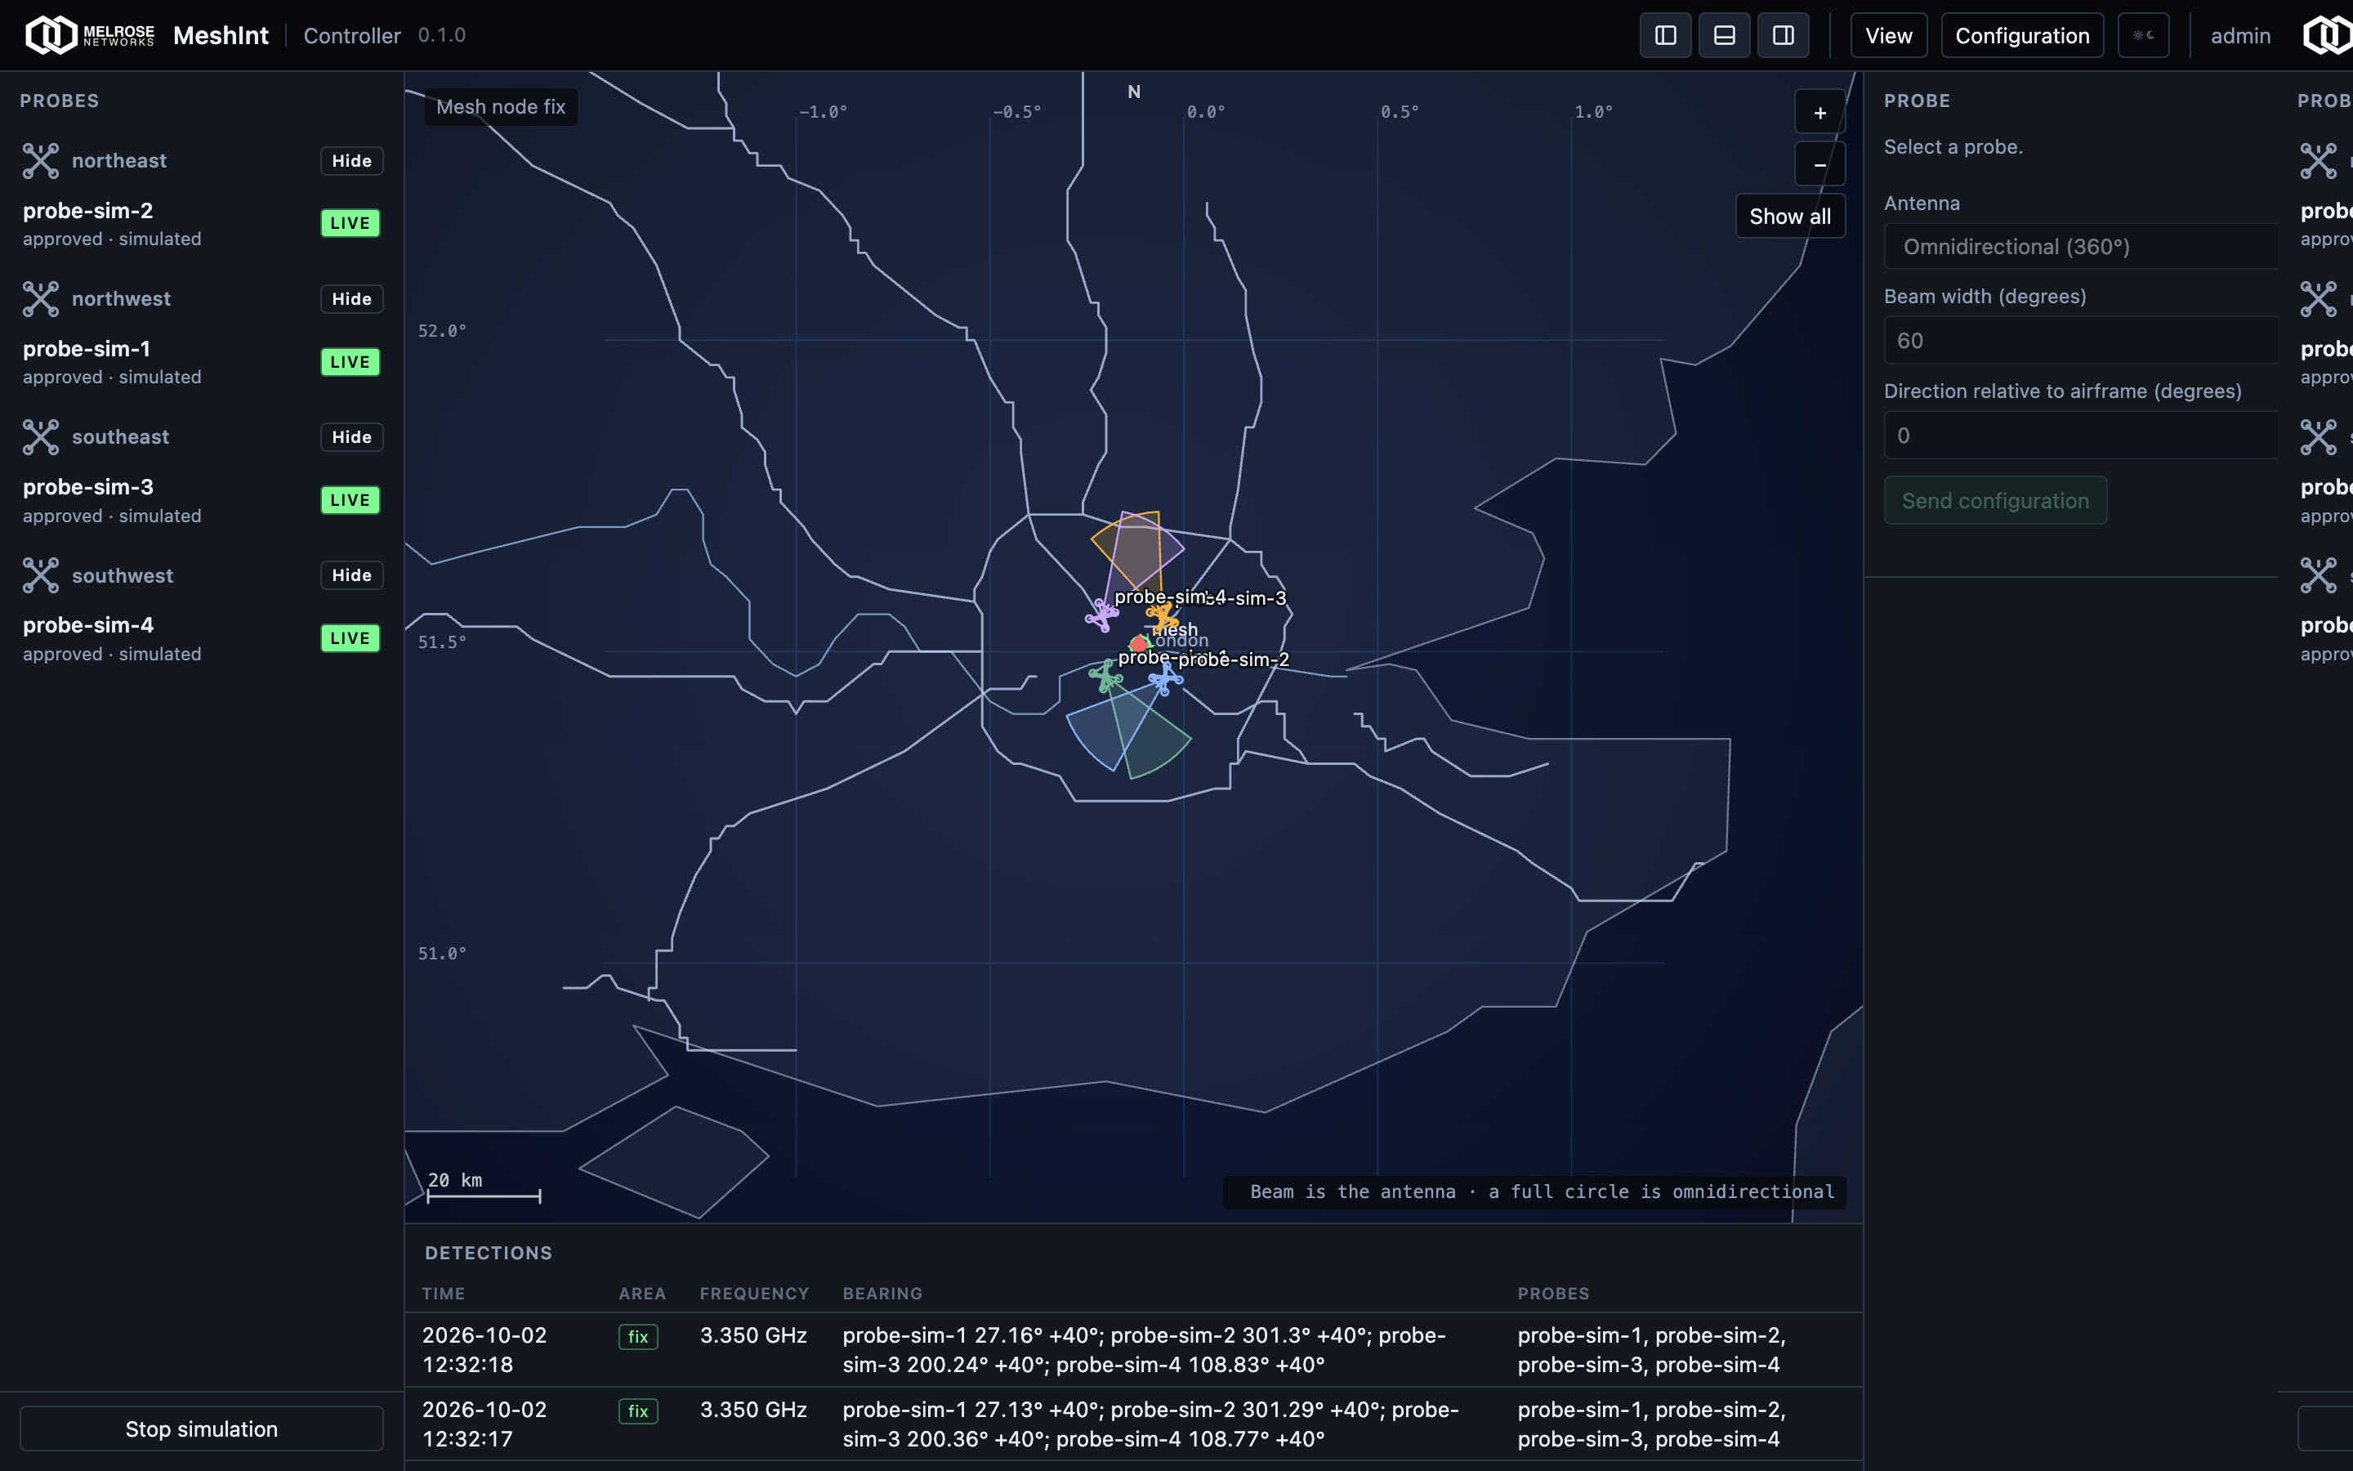Open the Antenna type dropdown
This screenshot has width=2353, height=1471.
point(2081,246)
